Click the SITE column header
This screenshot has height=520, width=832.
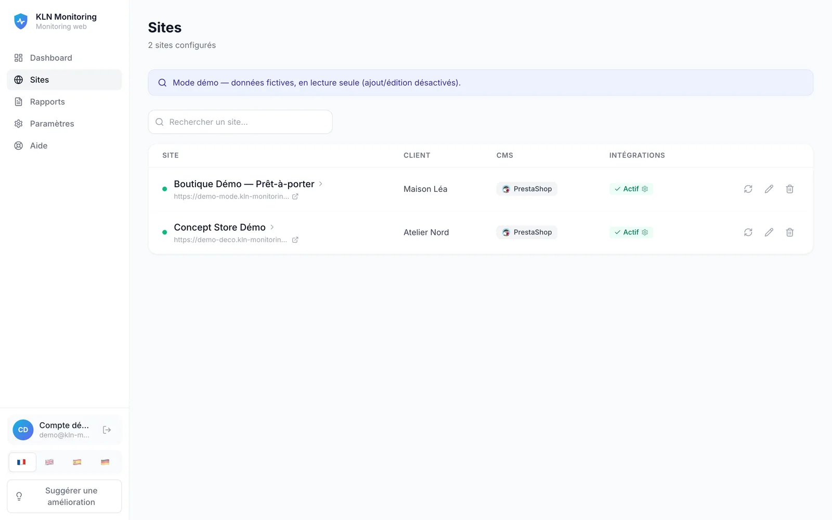pyautogui.click(x=171, y=155)
